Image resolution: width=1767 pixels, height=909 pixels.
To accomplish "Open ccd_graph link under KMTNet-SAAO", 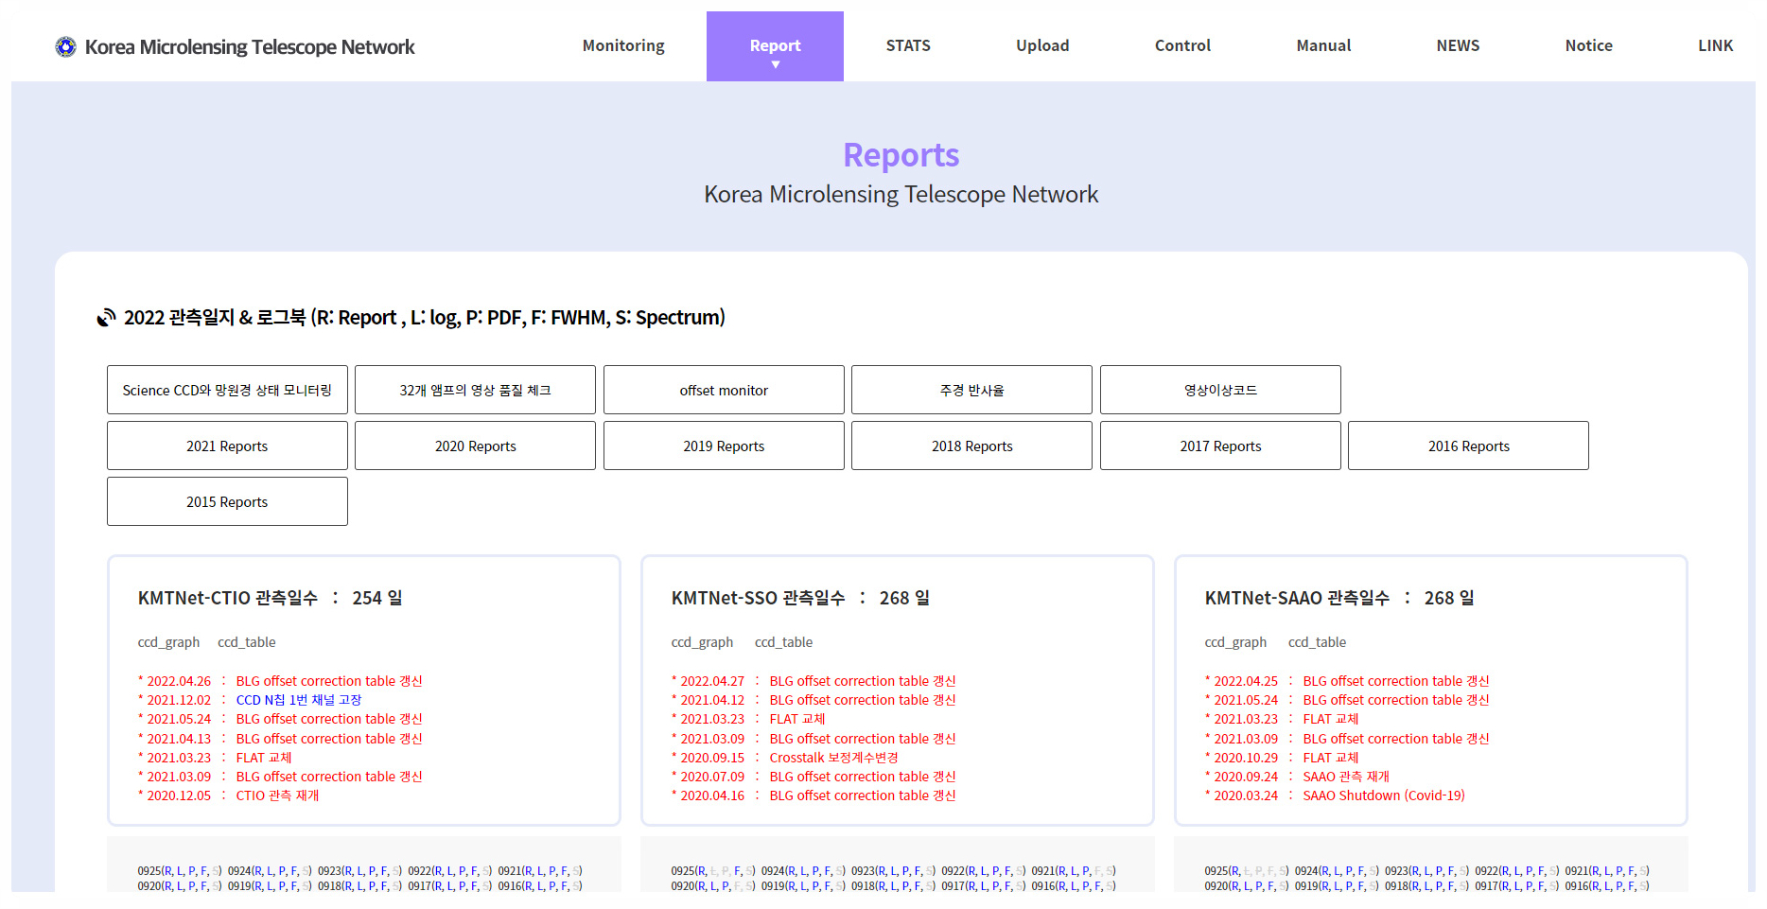I will point(1235,642).
